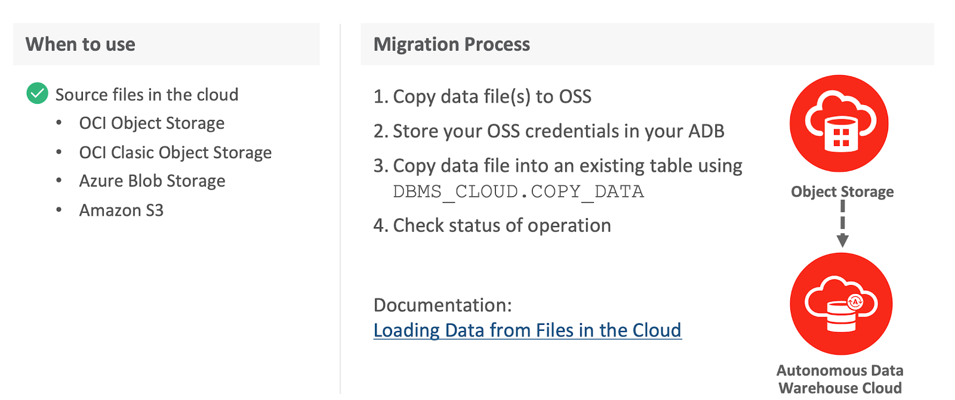
Task: Click the Documentation: label
Action: coord(442,305)
